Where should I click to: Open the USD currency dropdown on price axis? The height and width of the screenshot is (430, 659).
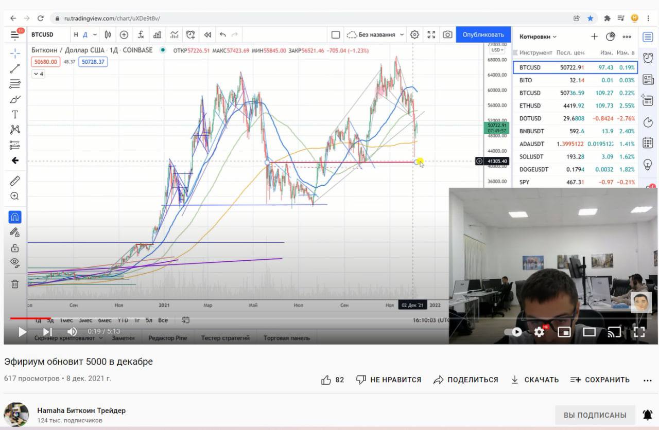pyautogui.click(x=497, y=50)
